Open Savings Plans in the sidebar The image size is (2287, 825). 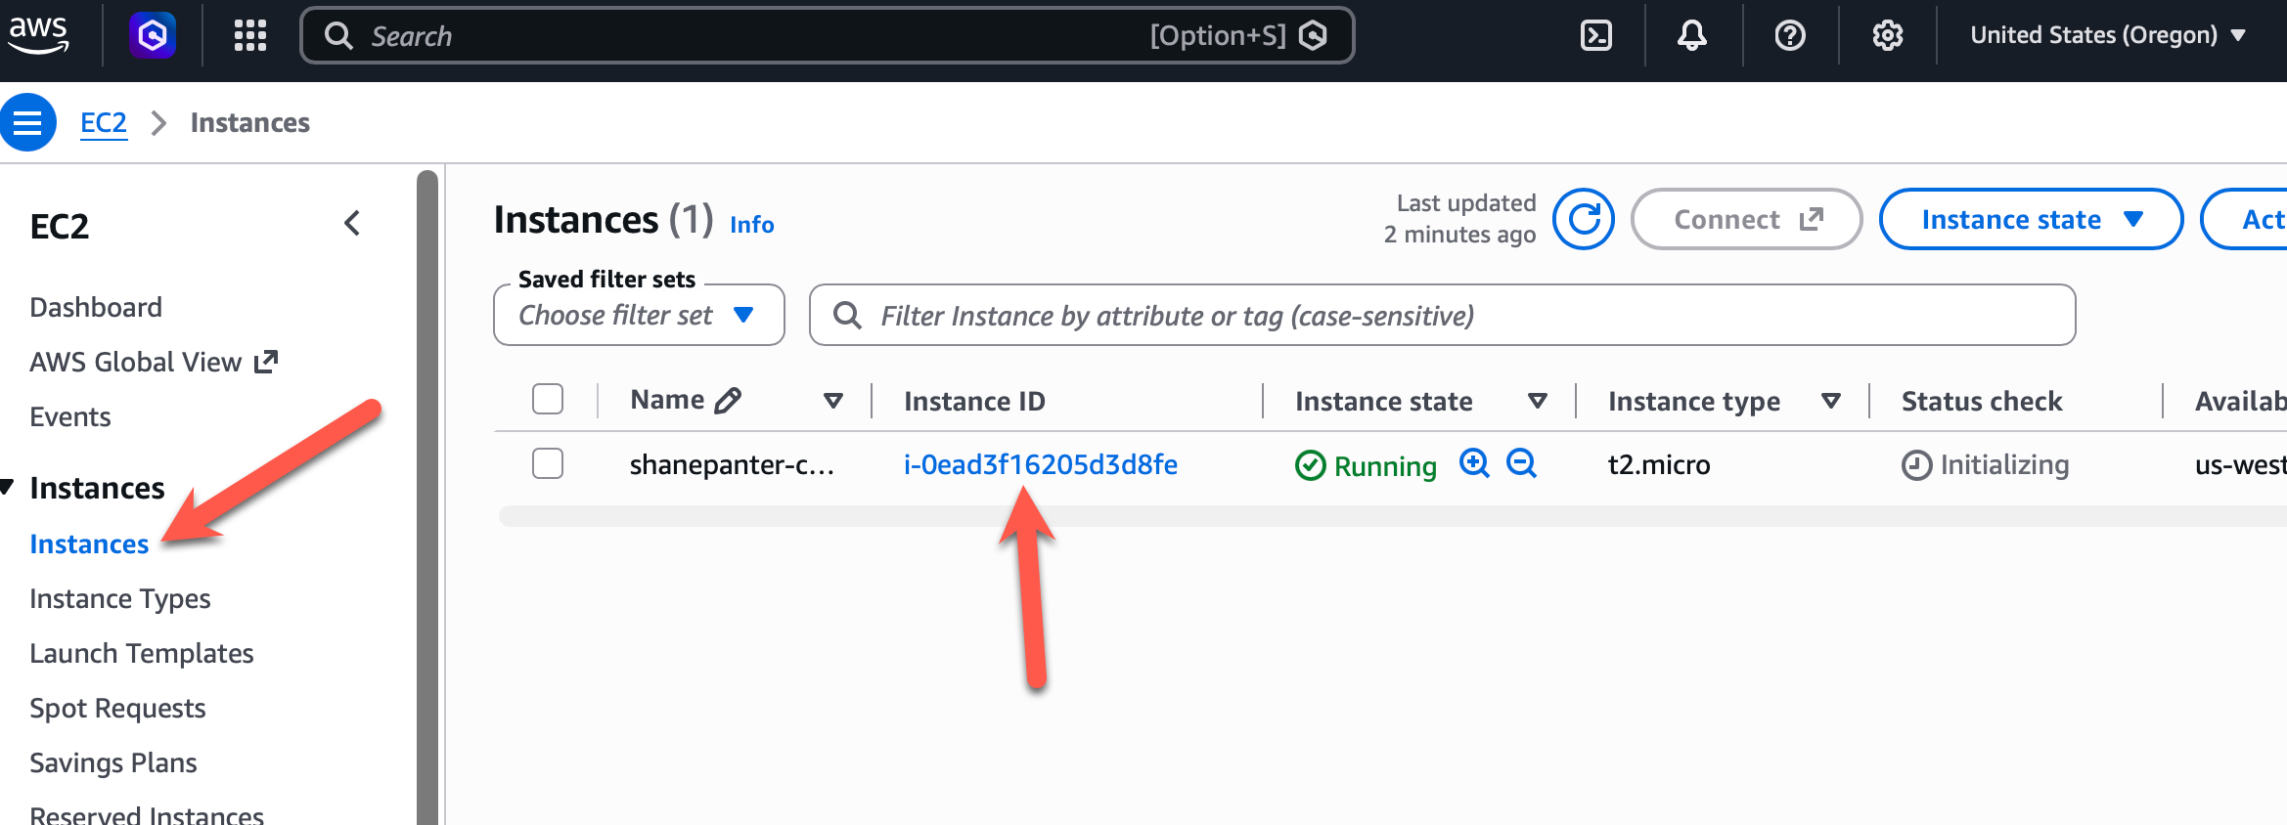pos(113,762)
